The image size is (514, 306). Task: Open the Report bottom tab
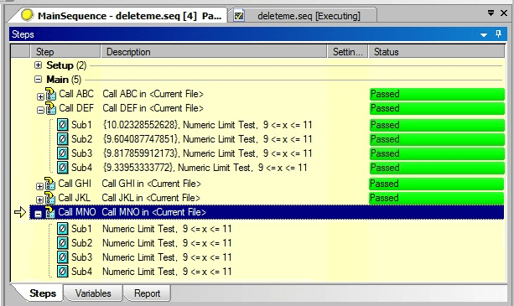point(148,293)
